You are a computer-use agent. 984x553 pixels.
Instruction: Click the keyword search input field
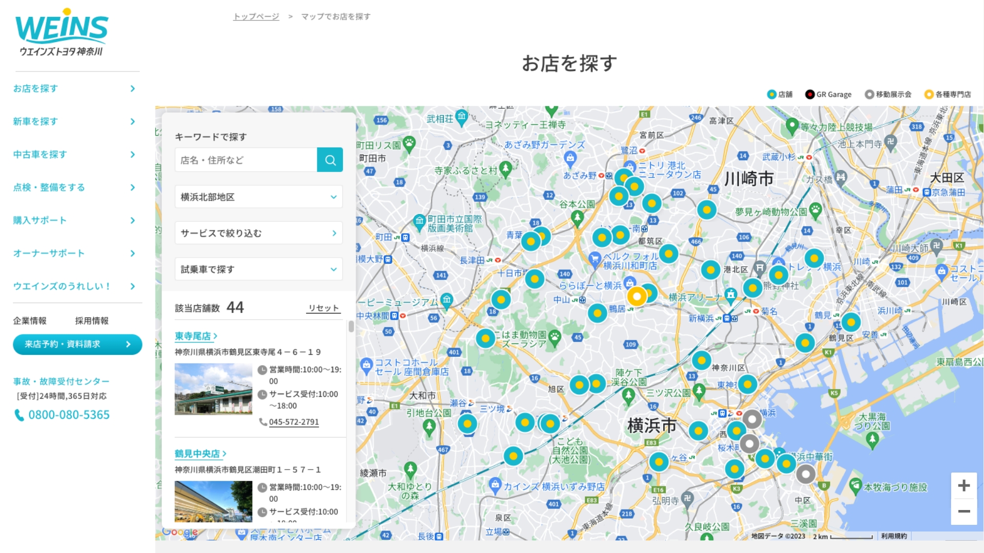click(246, 160)
